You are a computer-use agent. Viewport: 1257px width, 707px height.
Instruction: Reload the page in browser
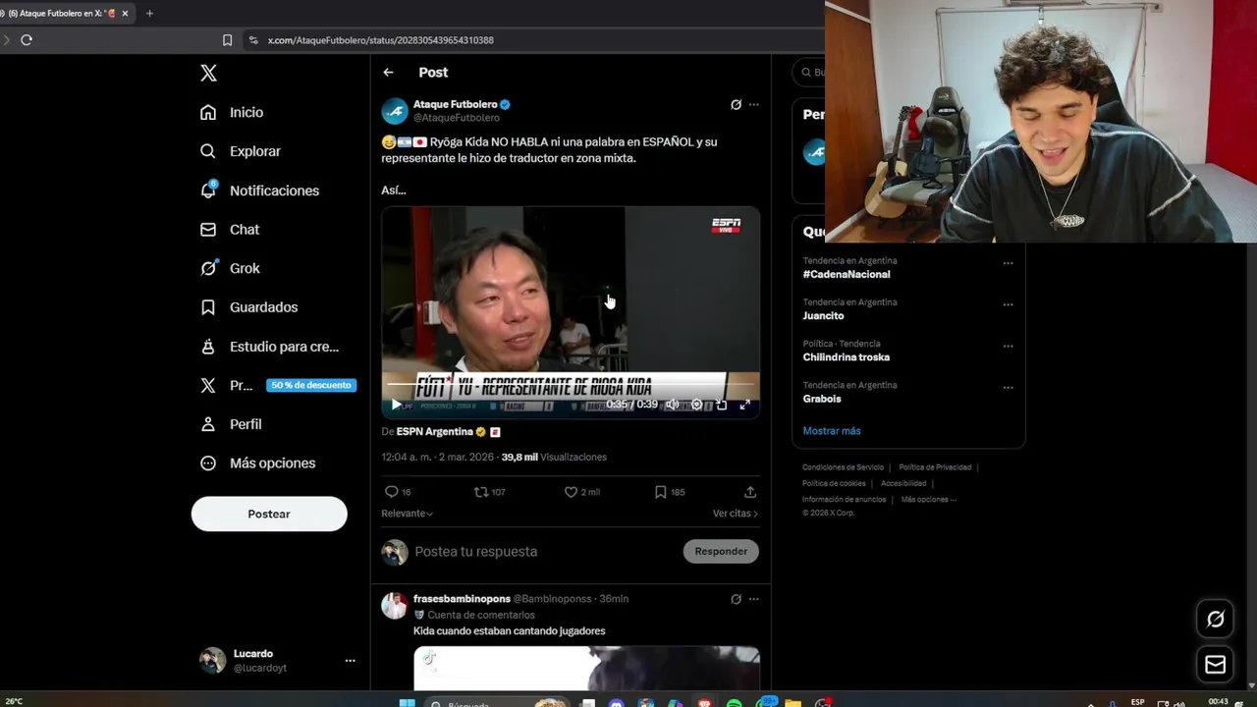coord(27,40)
